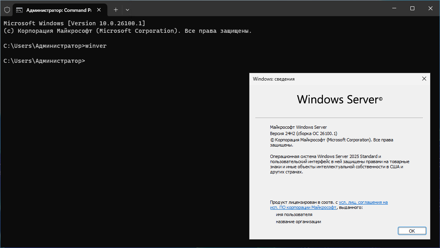Close the Command Prompt tab
440x248 pixels.
(x=99, y=10)
